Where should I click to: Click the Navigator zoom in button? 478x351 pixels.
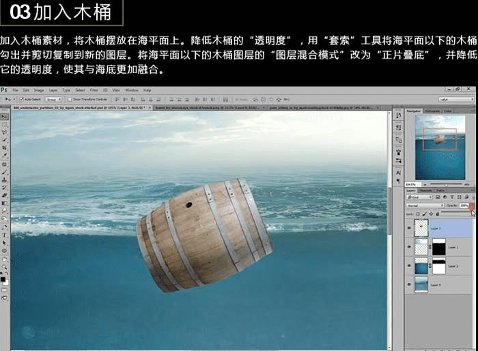pos(466,184)
